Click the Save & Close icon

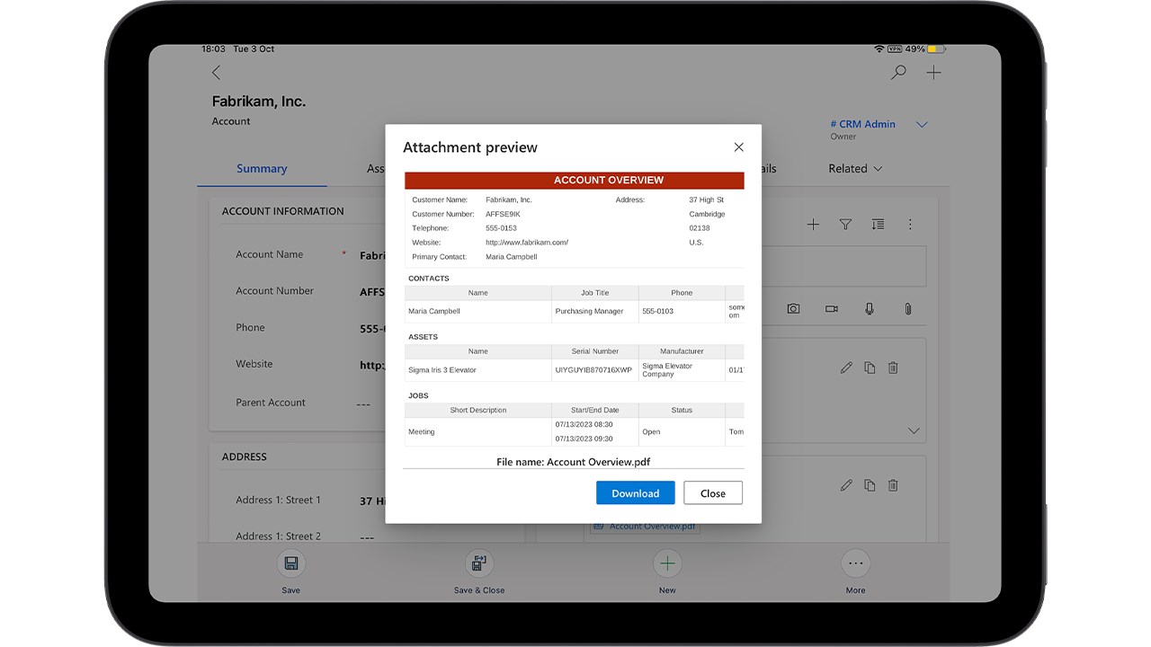[x=479, y=563]
